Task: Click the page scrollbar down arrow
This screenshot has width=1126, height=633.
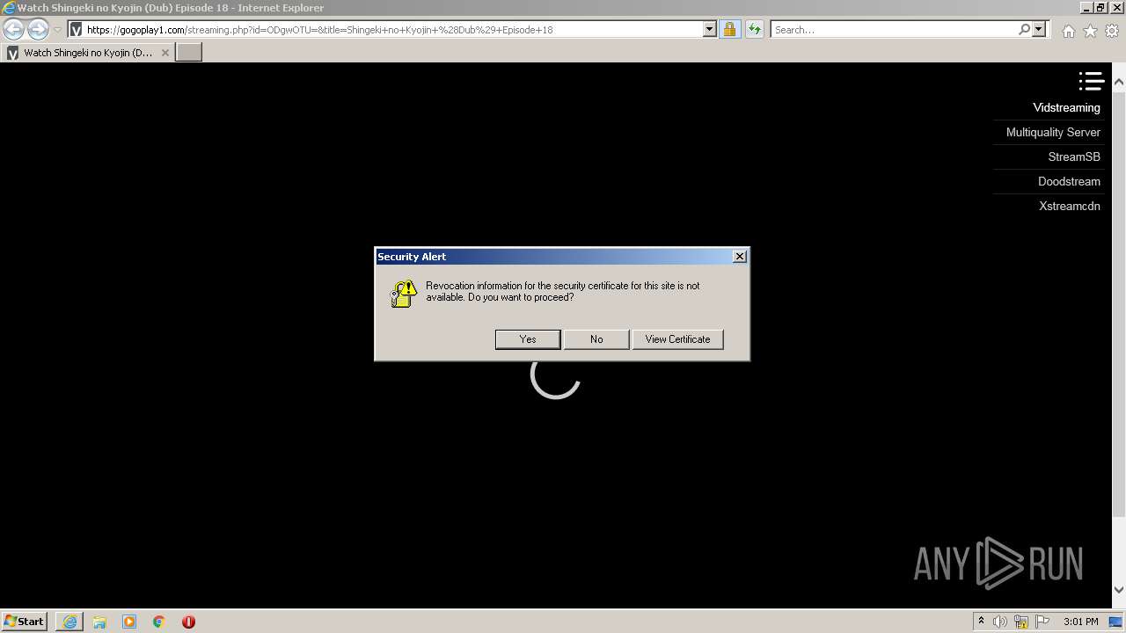Action: click(x=1119, y=590)
